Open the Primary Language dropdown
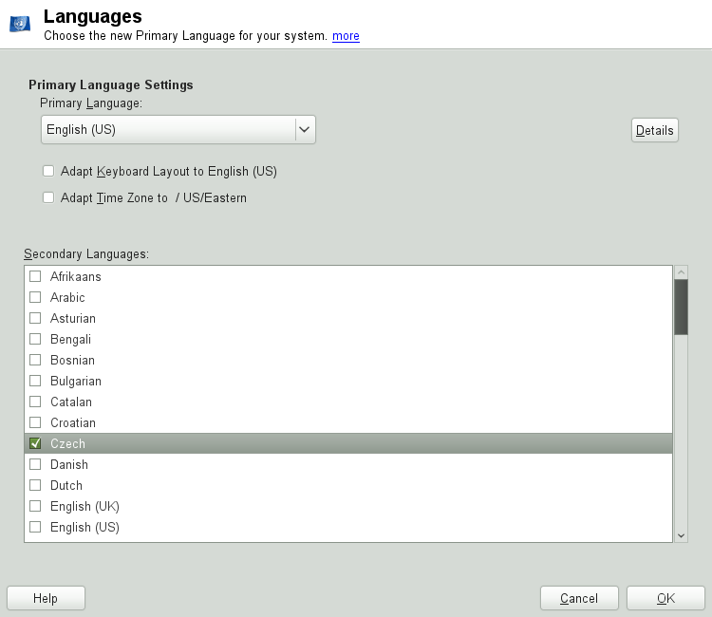Image resolution: width=712 pixels, height=617 pixels. coord(178,129)
